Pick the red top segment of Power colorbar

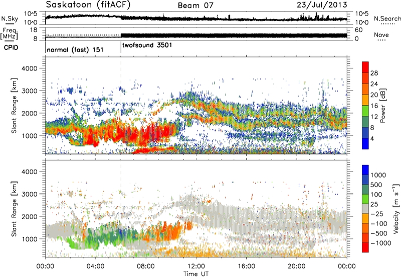365,67
